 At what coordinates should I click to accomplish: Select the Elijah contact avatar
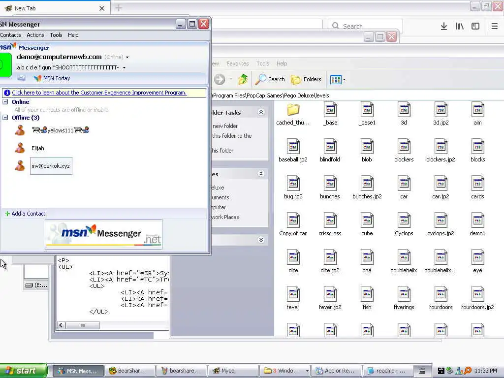pos(20,148)
